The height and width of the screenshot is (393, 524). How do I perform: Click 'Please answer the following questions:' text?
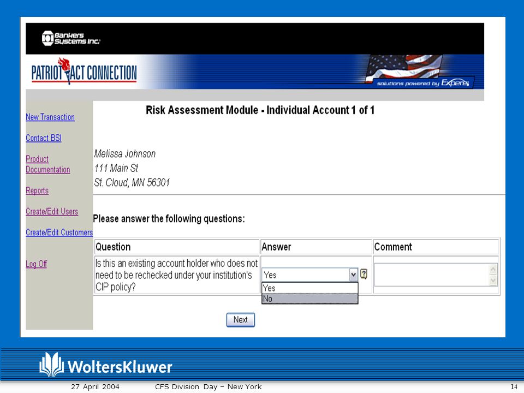169,219
